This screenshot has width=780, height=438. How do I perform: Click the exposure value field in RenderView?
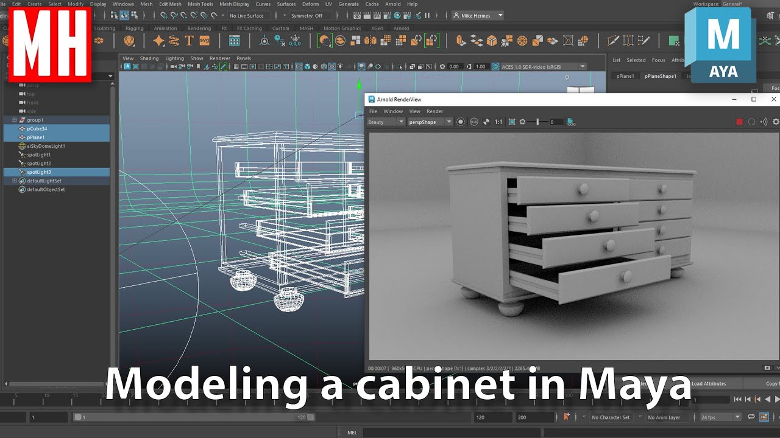[x=556, y=122]
